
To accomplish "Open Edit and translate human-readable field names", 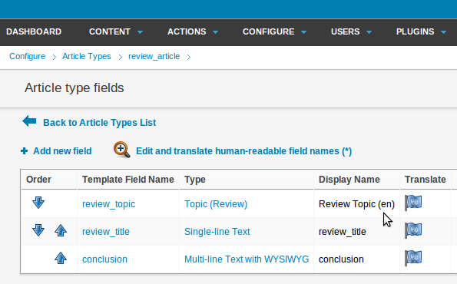I will [x=244, y=151].
